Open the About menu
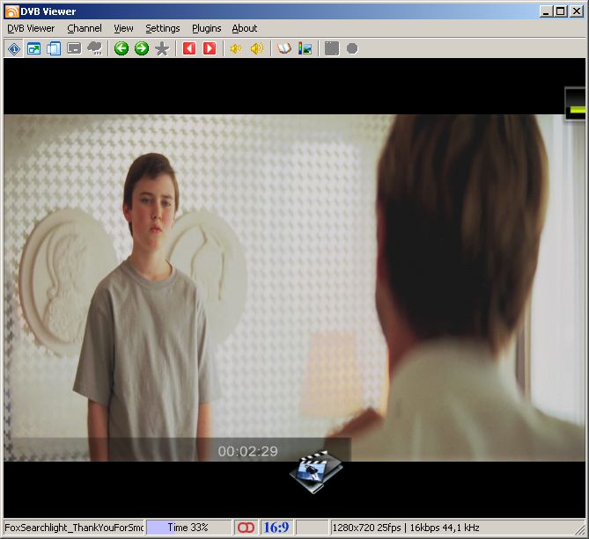The image size is (589, 539). click(x=245, y=28)
